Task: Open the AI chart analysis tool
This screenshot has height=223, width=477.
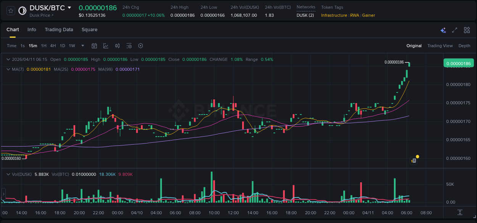Action: click(x=443, y=30)
